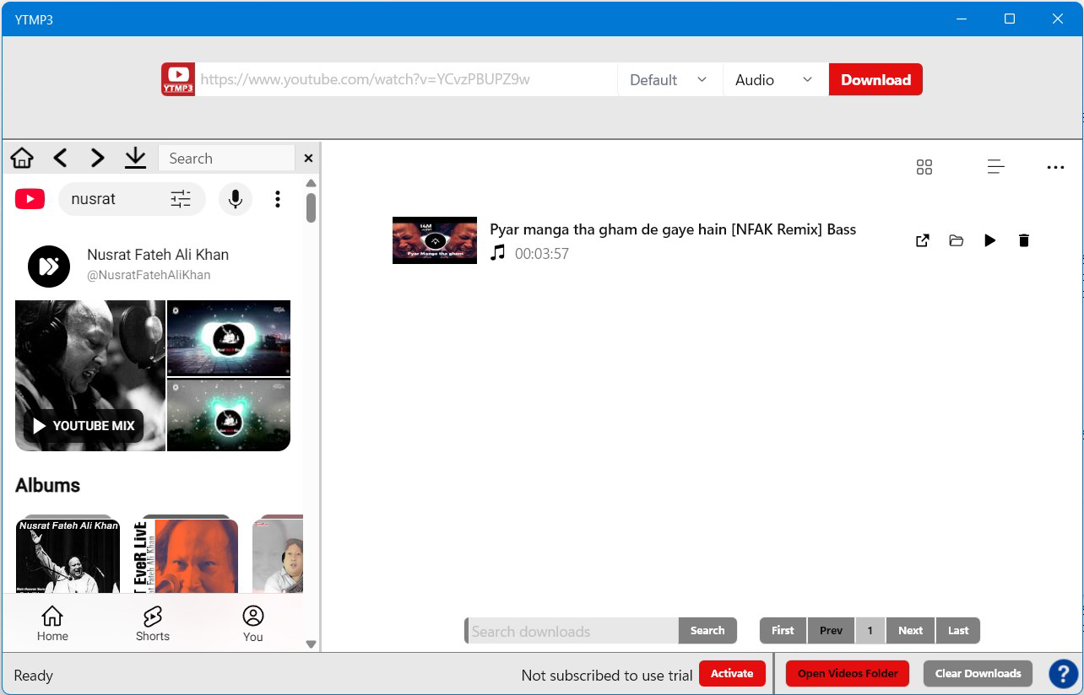Click the YTMP3 logo icon beside URL field
This screenshot has width=1084, height=695.
tap(178, 79)
